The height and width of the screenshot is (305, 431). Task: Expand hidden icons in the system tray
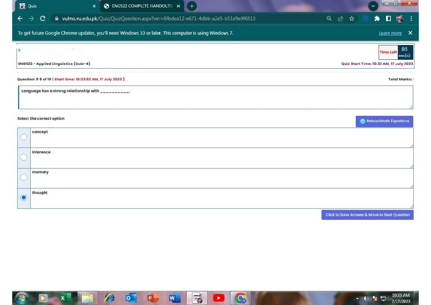[x=357, y=298]
